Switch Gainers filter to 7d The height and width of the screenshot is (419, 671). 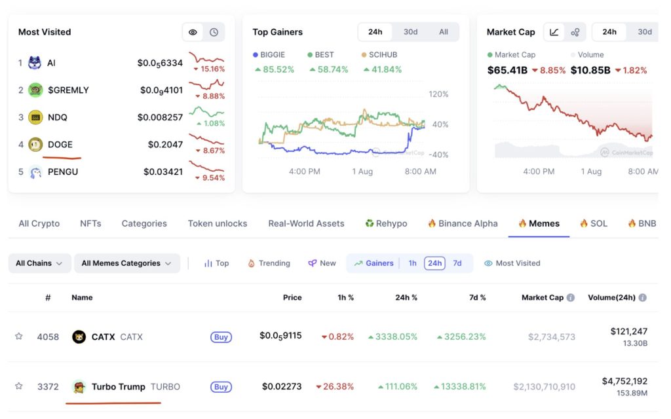[457, 263]
